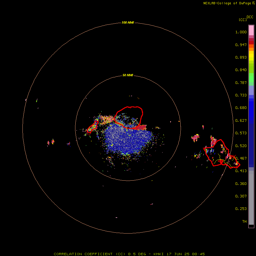Click the Correlation Coefficient title caption at bottom
Image resolution: width=256 pixels, height=256 pixels.
pyautogui.click(x=129, y=254)
